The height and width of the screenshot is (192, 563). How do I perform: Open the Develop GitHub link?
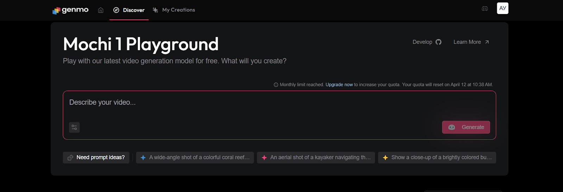[427, 42]
